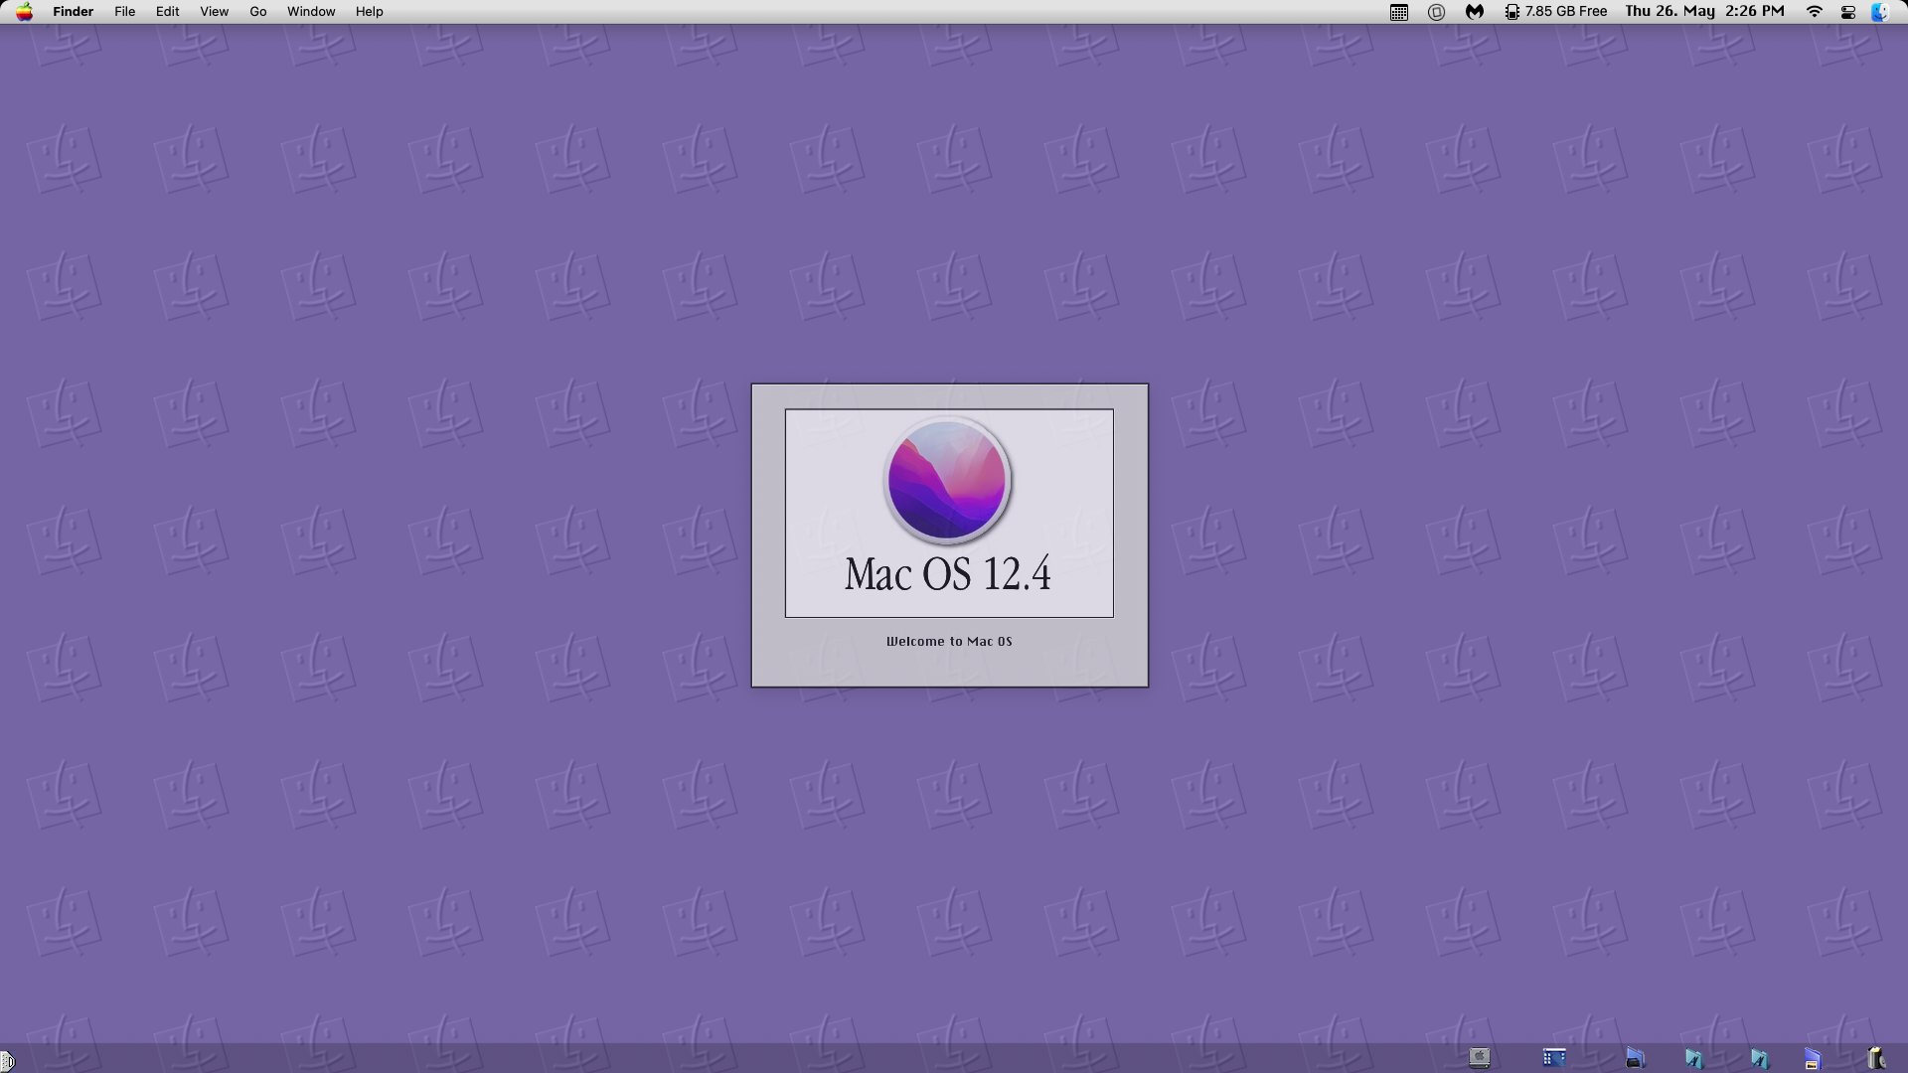The height and width of the screenshot is (1073, 1908).
Task: Click the 2:26 PM clock
Action: coord(1755,12)
